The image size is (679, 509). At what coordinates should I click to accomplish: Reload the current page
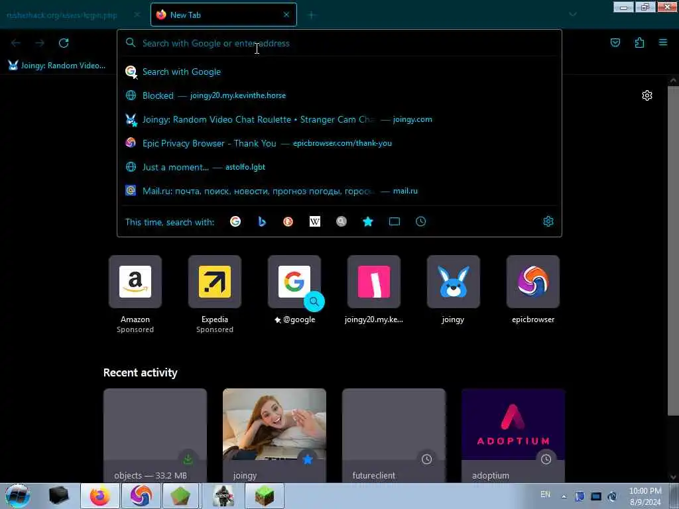[64, 43]
